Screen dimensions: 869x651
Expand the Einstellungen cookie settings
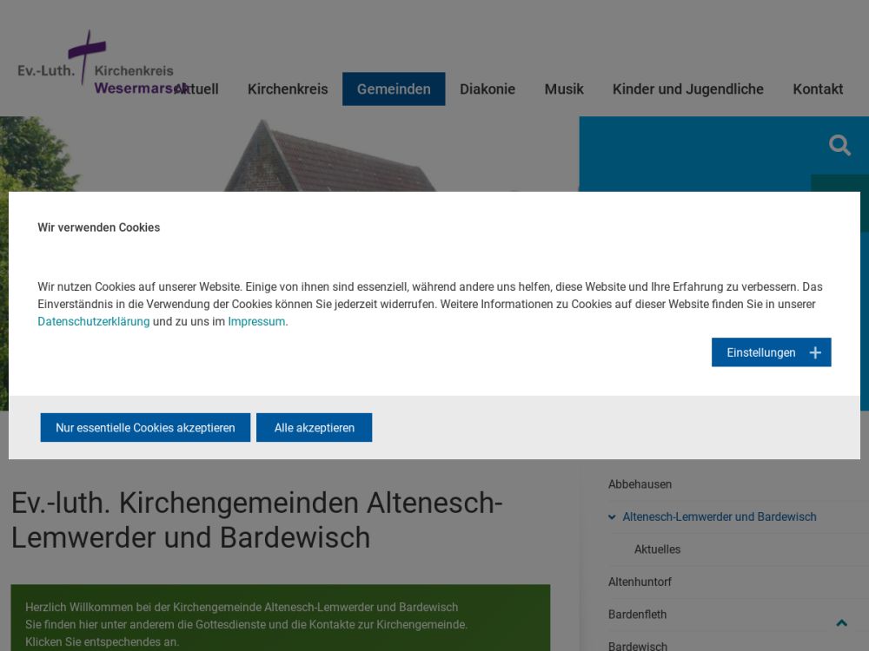pos(761,352)
